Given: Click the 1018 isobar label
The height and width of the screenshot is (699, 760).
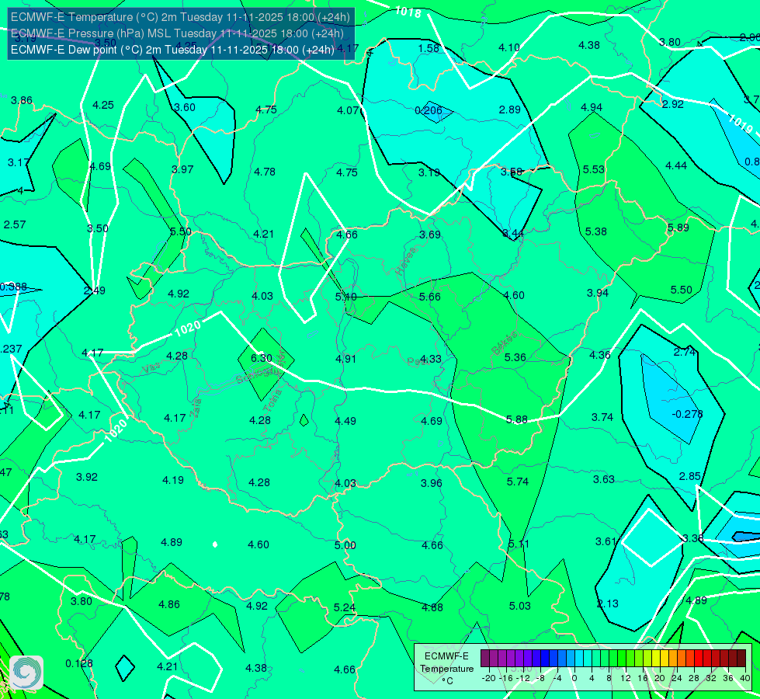Looking at the screenshot, I should (408, 12).
